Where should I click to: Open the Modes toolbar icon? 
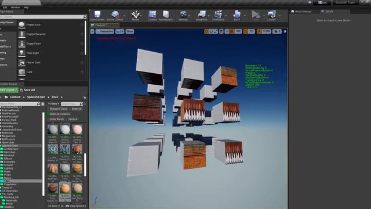[x=135, y=14]
